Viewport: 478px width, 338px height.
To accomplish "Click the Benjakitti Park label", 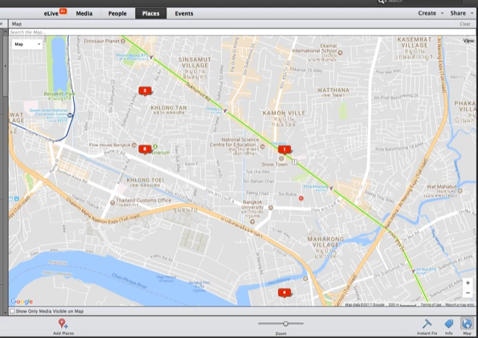I will (x=60, y=93).
